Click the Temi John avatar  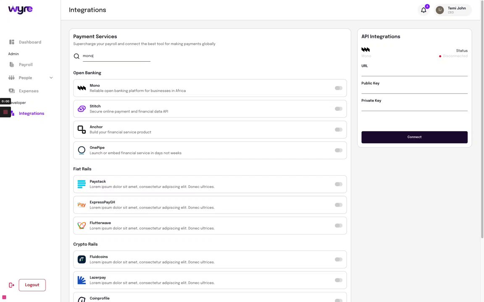click(439, 10)
